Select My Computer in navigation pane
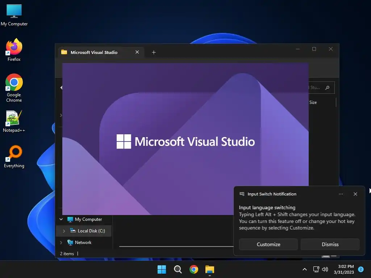Viewport: 371px width, 278px height. [x=88, y=219]
